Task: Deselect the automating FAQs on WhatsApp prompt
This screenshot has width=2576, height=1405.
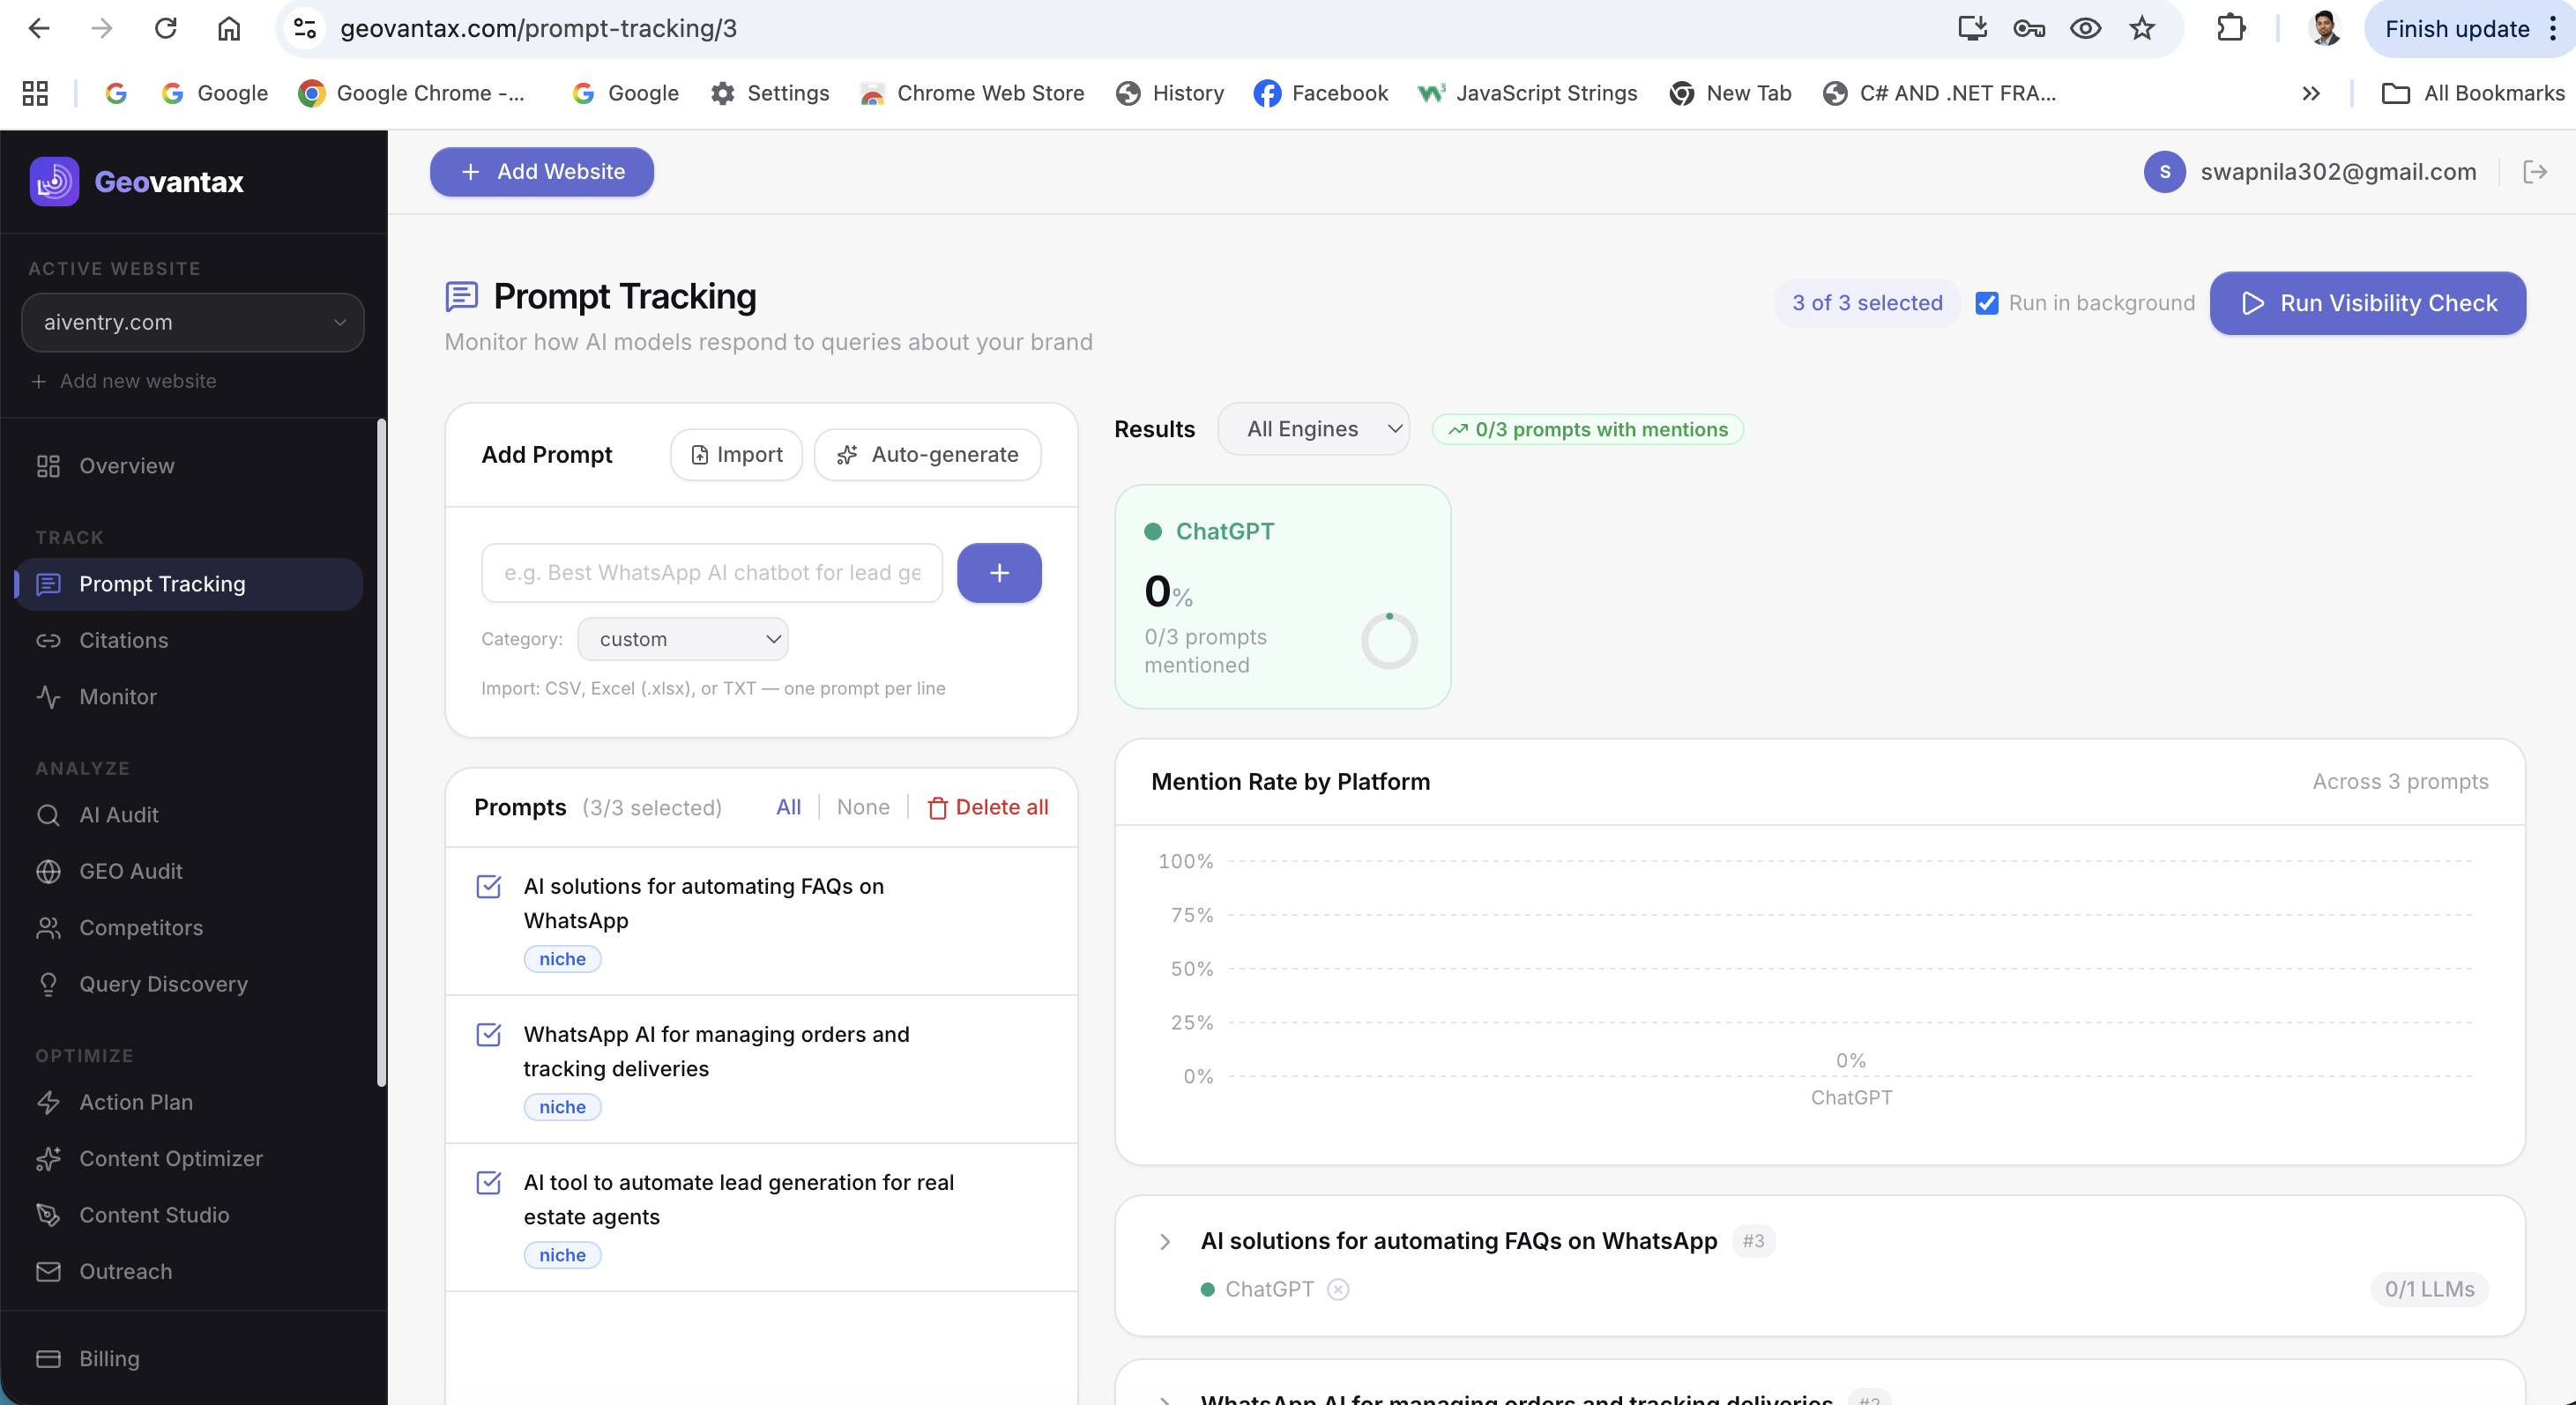Action: pyautogui.click(x=489, y=886)
